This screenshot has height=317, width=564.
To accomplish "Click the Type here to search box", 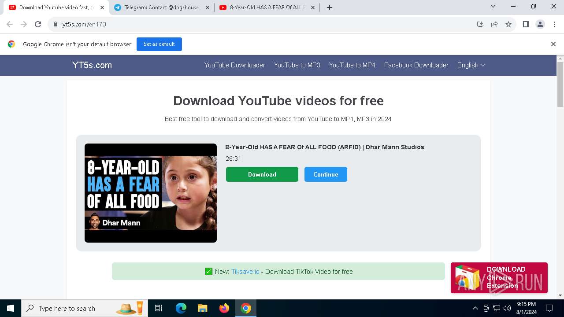I will click(x=84, y=308).
